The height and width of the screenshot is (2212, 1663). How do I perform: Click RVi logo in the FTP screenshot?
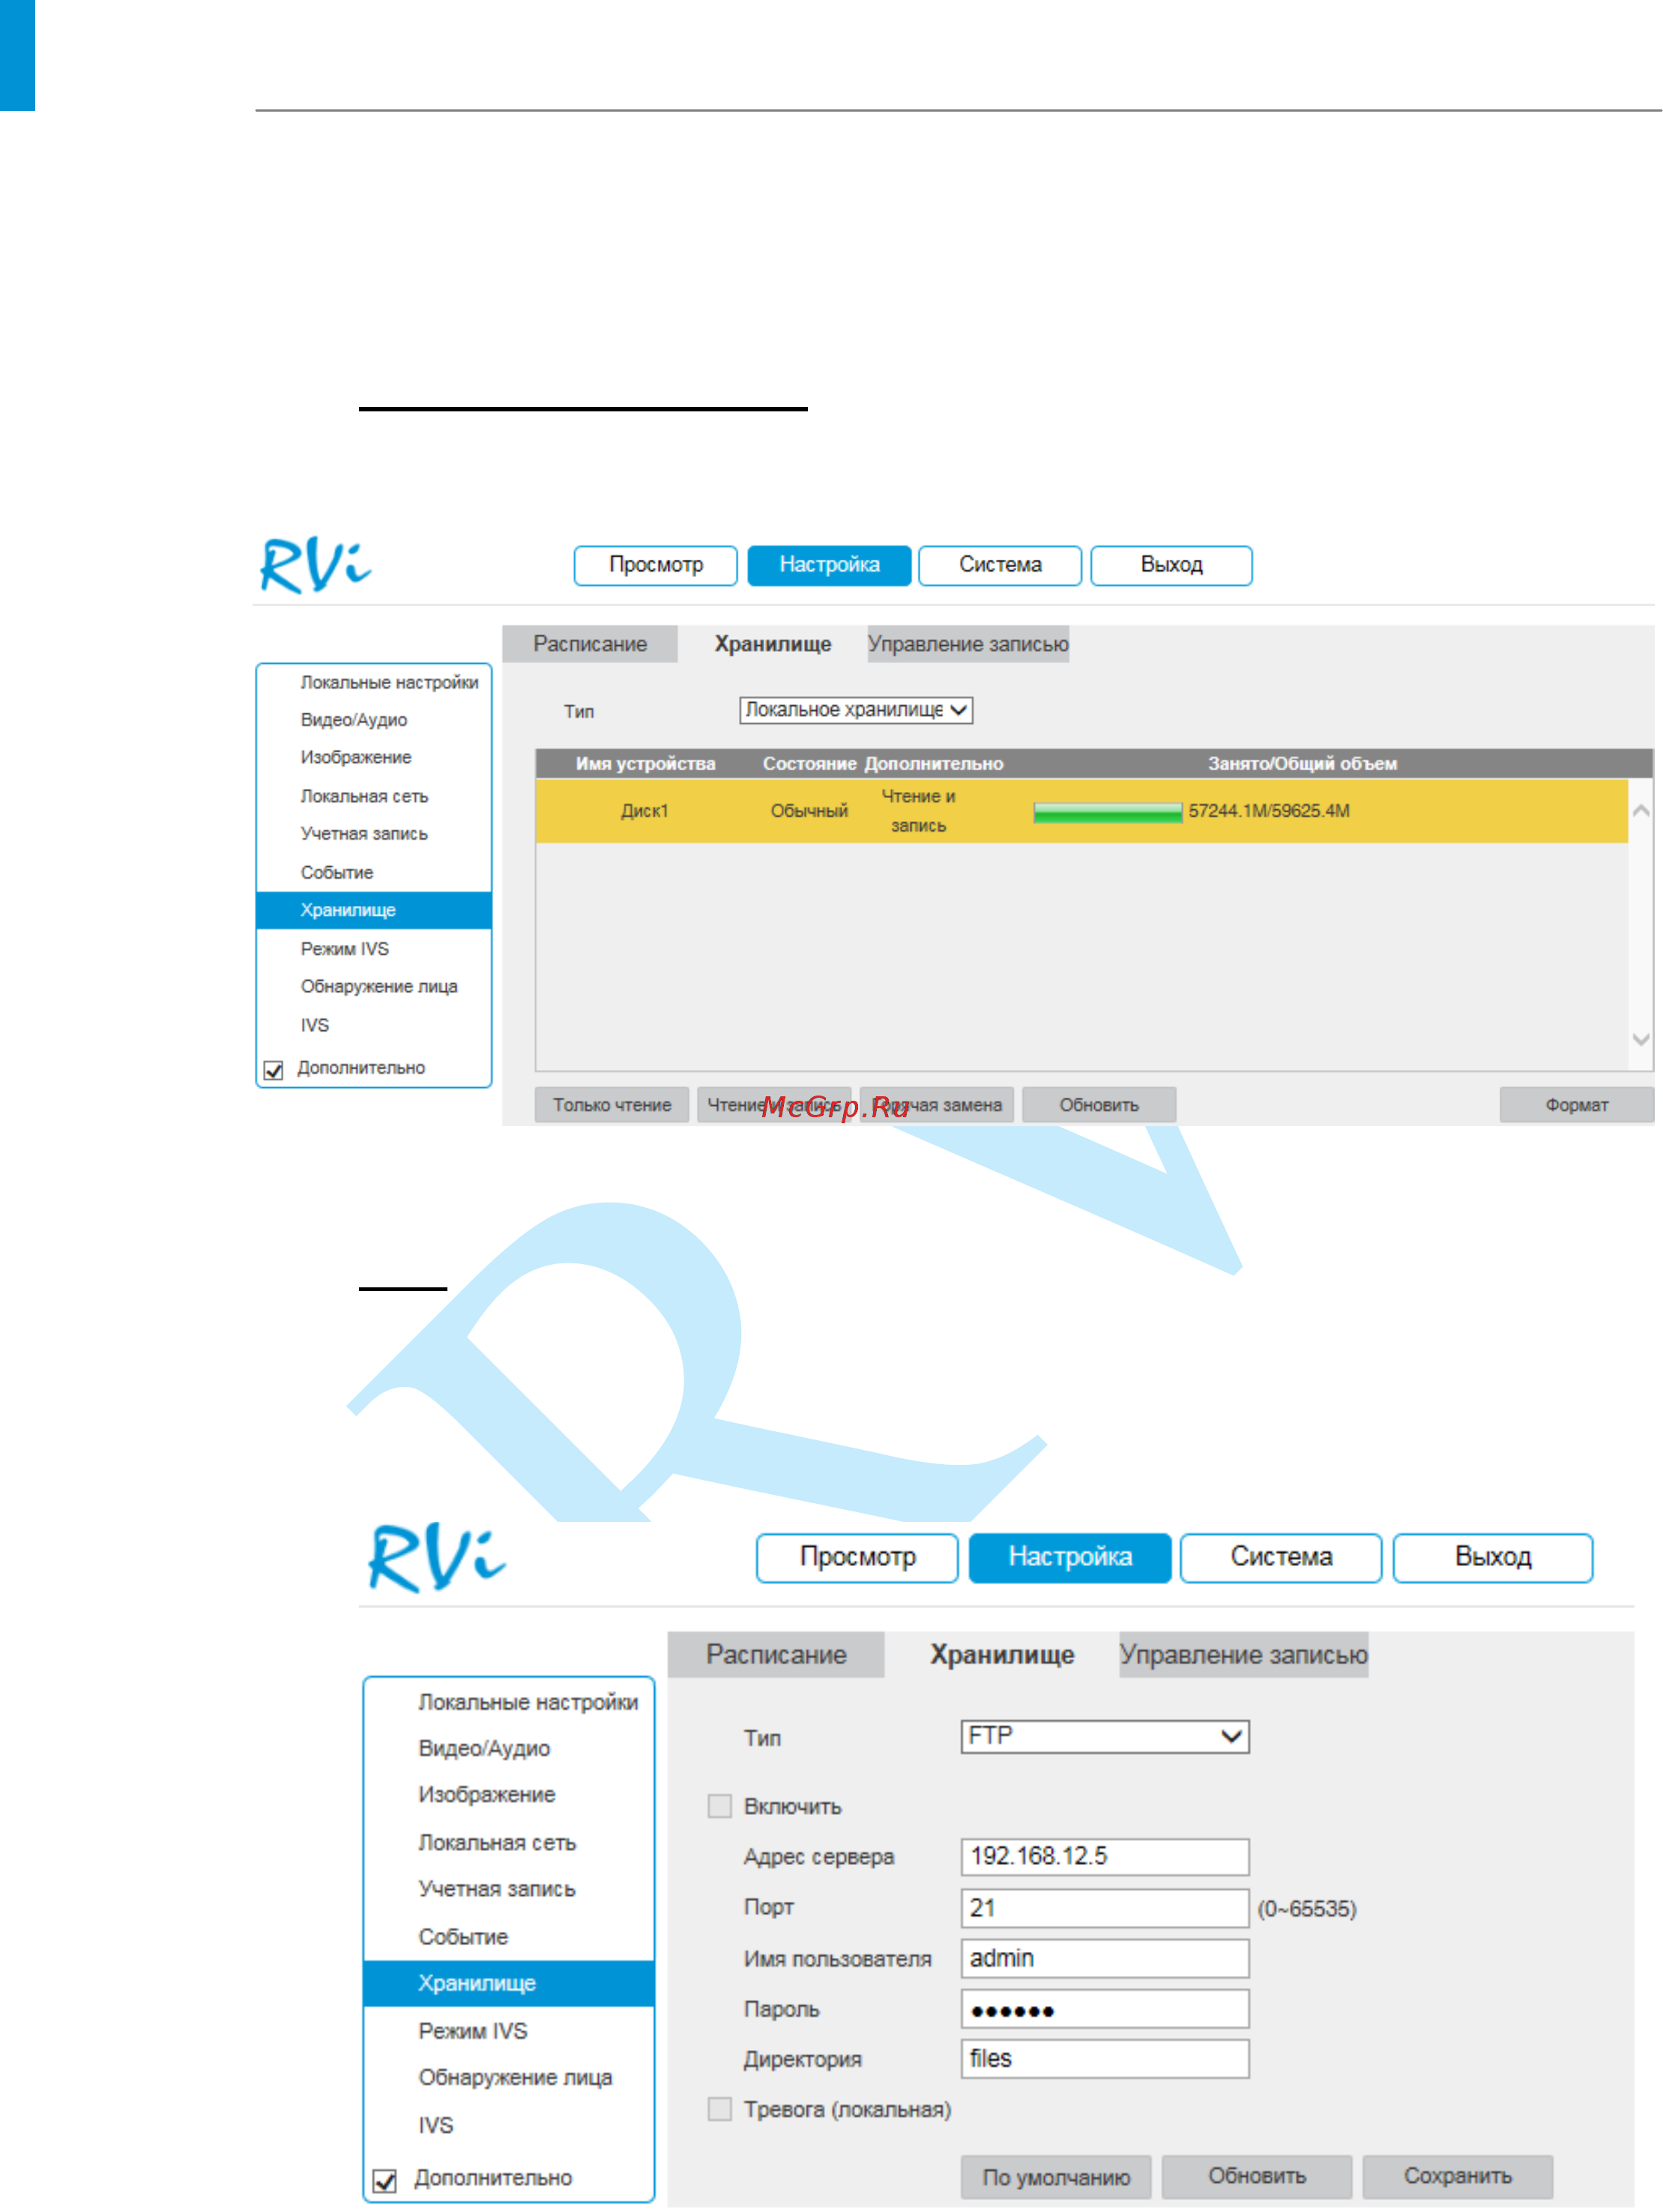point(437,1558)
